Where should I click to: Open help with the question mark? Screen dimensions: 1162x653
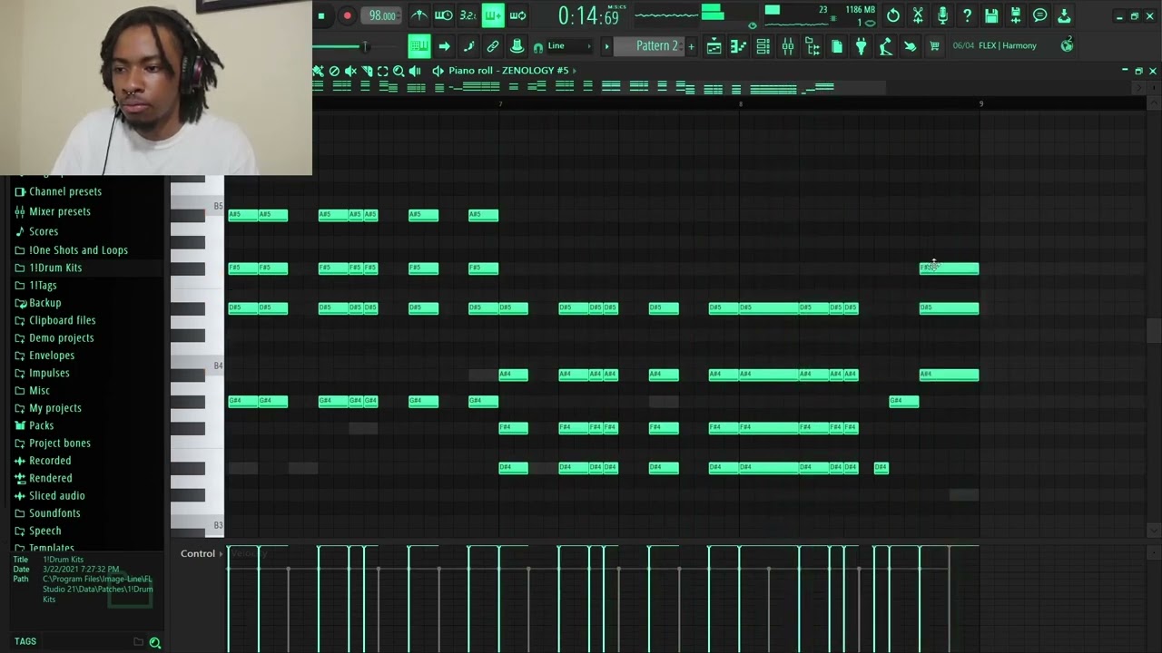coord(967,15)
